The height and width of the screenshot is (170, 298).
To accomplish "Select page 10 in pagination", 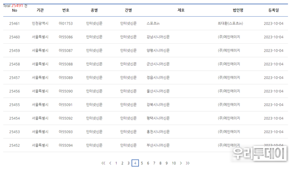I will (174, 163).
